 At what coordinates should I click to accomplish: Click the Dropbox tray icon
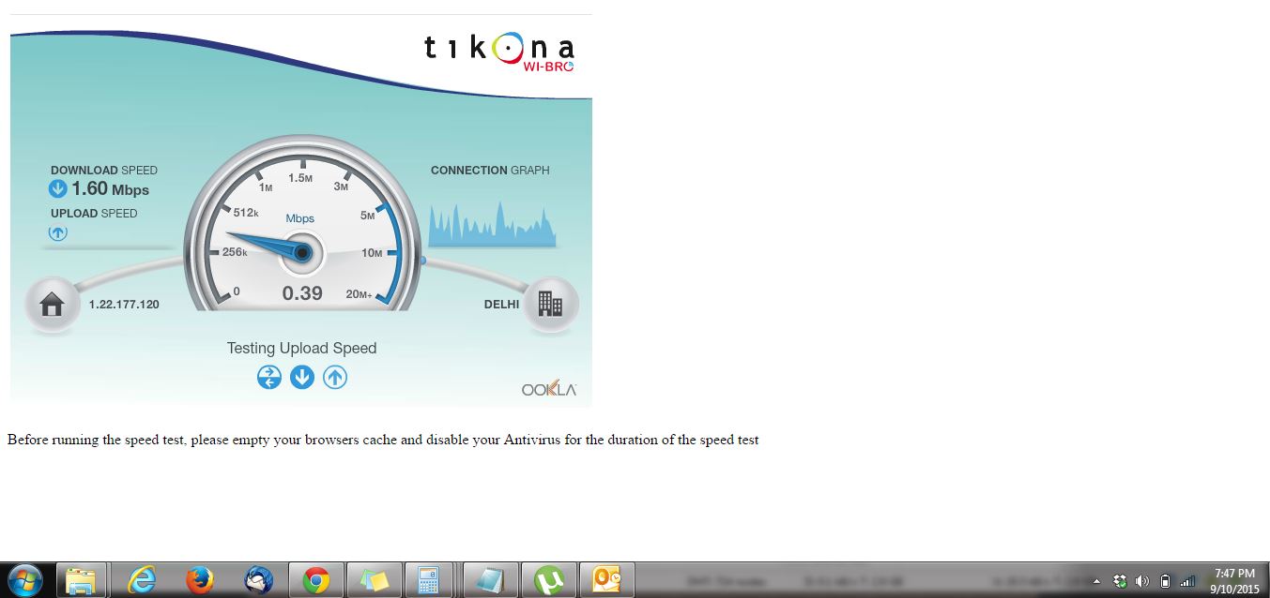pos(1119,581)
